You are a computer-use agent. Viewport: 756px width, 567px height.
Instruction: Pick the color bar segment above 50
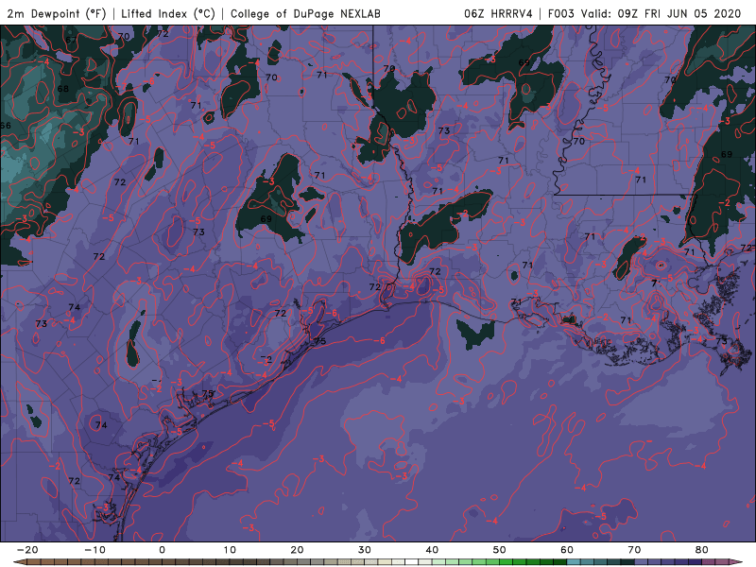(x=507, y=562)
